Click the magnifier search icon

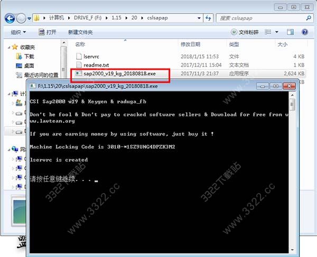click(x=309, y=18)
